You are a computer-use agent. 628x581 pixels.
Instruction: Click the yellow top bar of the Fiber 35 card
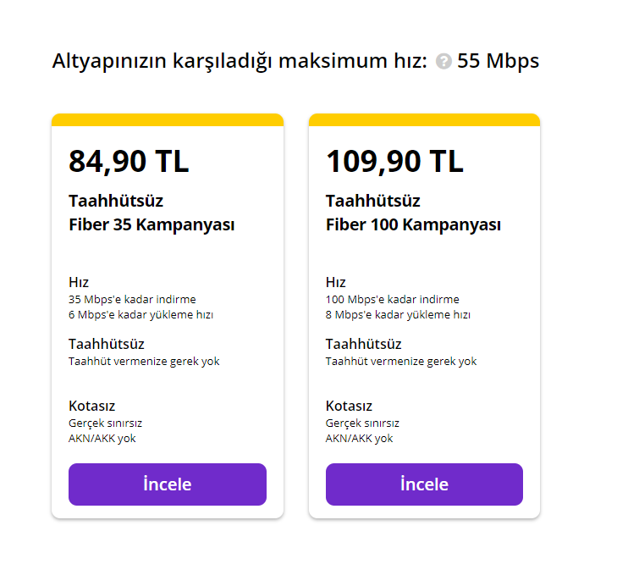click(x=168, y=119)
